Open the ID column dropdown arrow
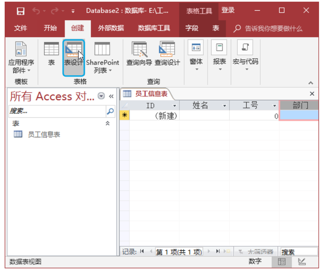Screen dimensions: 325x270 175,106
